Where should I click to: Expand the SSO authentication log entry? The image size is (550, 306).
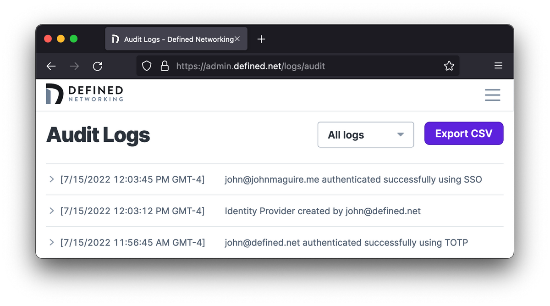coord(51,179)
